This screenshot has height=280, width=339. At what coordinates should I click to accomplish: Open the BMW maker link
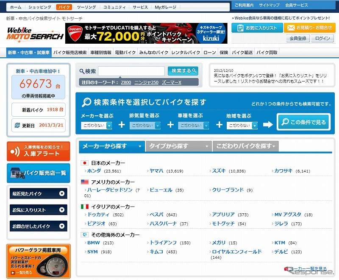click(94, 243)
